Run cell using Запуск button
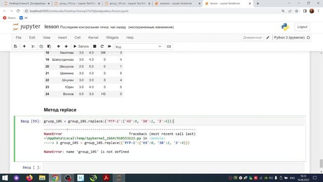The image size is (323, 182). [x=81, y=47]
